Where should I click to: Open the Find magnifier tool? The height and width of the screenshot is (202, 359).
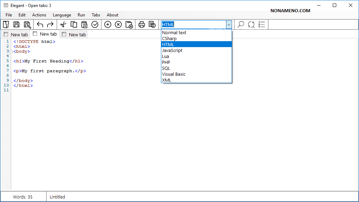pyautogui.click(x=241, y=24)
